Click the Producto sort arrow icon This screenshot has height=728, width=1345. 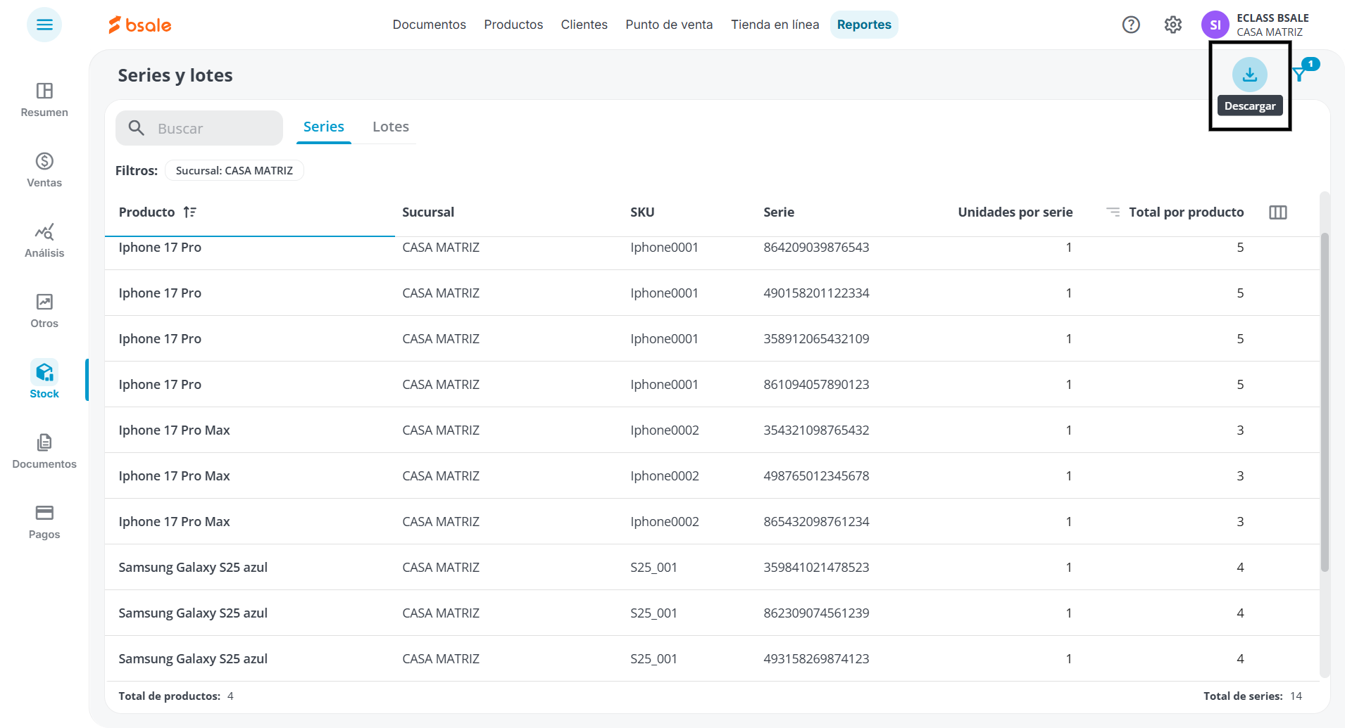click(x=189, y=212)
